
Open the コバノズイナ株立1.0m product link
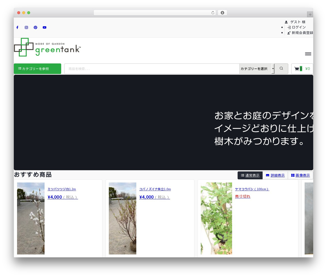coord(155,189)
